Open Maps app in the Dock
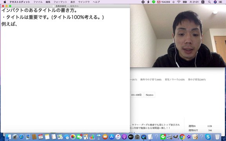 [x=60, y=137]
